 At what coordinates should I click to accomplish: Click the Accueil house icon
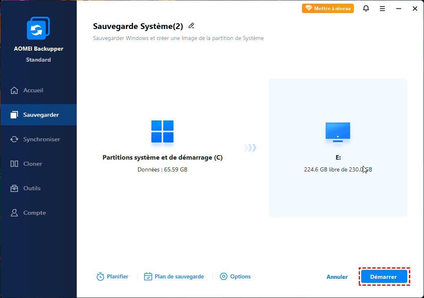click(x=14, y=90)
